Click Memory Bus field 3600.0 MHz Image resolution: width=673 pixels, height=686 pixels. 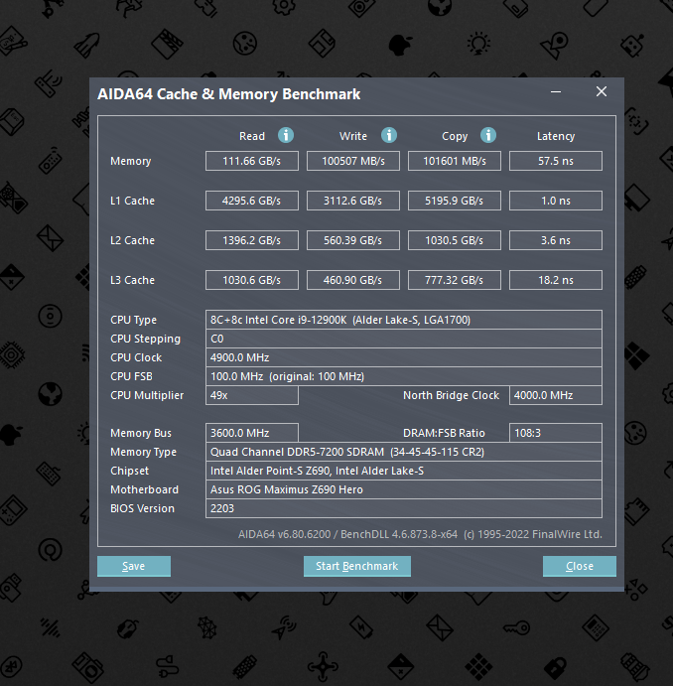tap(252, 433)
